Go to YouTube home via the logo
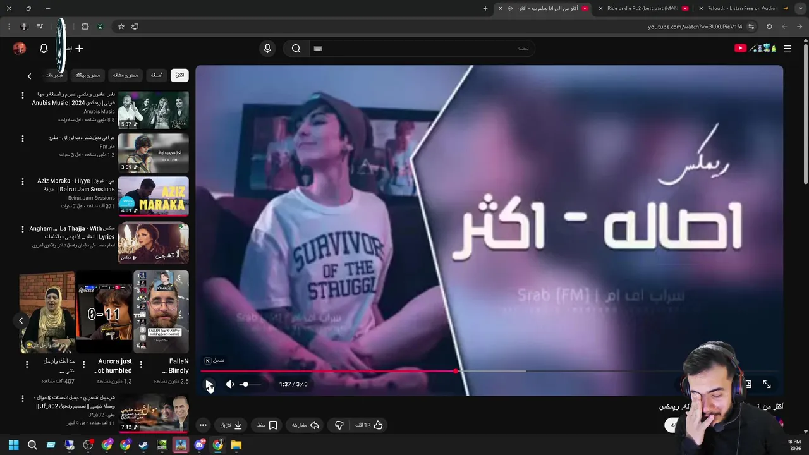Screen dimensions: 809x455 [x=755, y=49]
